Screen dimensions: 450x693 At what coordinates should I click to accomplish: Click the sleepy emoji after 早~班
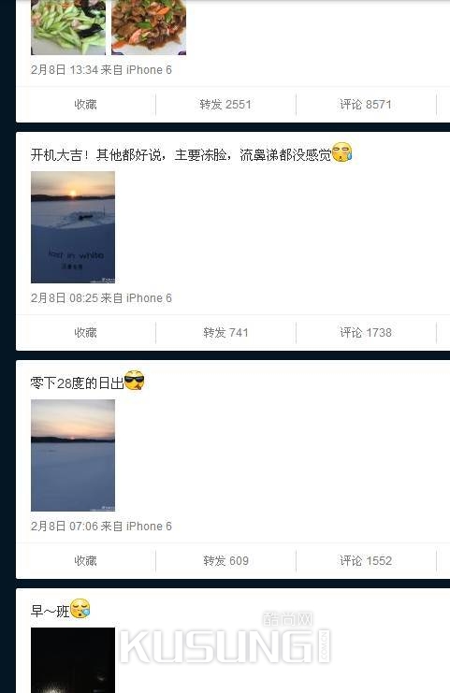click(x=80, y=609)
